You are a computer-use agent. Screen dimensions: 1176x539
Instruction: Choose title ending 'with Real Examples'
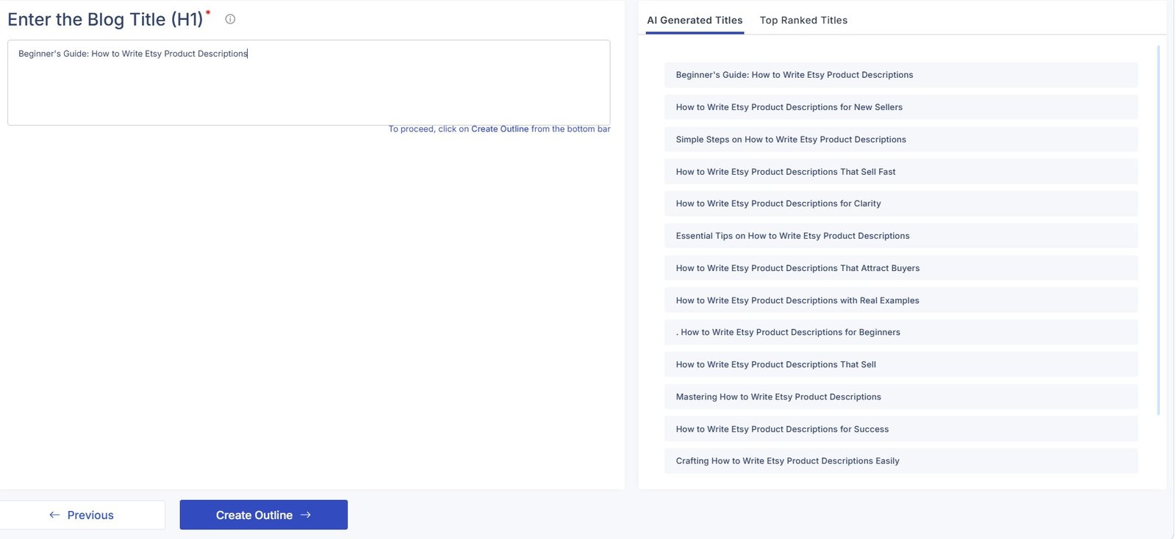pyautogui.click(x=901, y=300)
